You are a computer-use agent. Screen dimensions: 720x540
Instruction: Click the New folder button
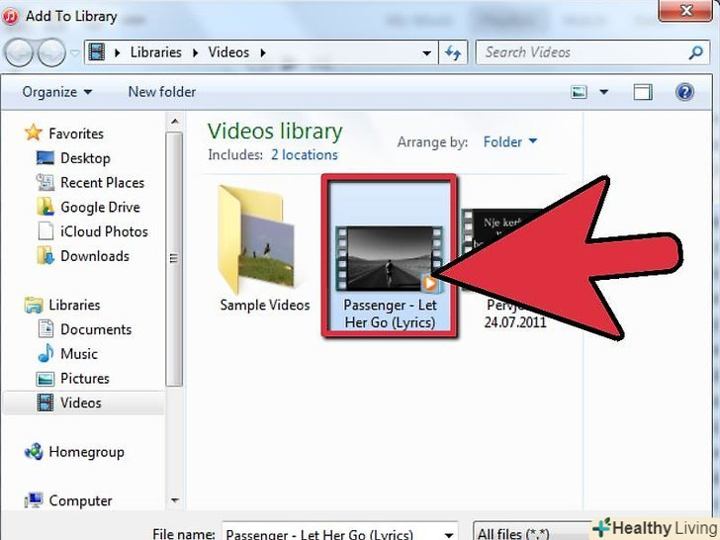162,92
